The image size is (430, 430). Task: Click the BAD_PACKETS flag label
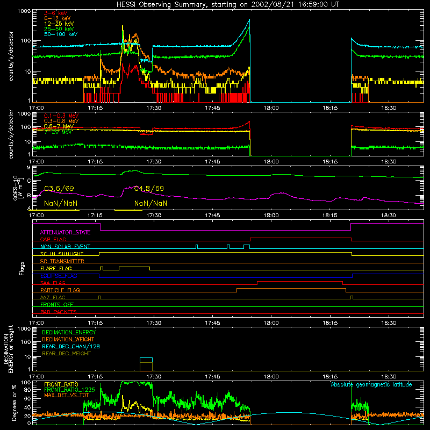[x=59, y=312]
